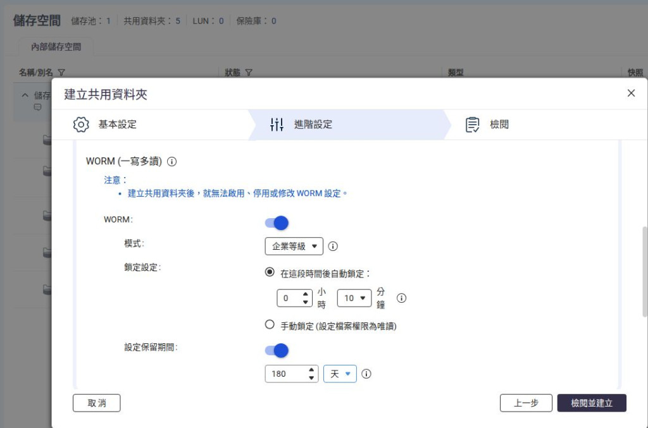648x428 pixels.
Task: Click the 上一步 button
Action: pyautogui.click(x=526, y=403)
